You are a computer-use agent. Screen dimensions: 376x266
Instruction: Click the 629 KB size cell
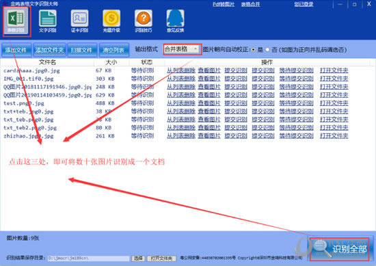click(105, 95)
